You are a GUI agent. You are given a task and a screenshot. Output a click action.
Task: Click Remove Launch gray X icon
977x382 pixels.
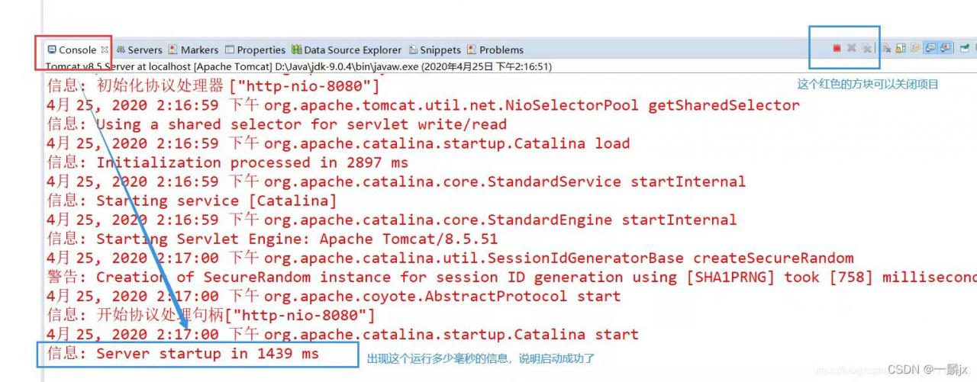852,48
